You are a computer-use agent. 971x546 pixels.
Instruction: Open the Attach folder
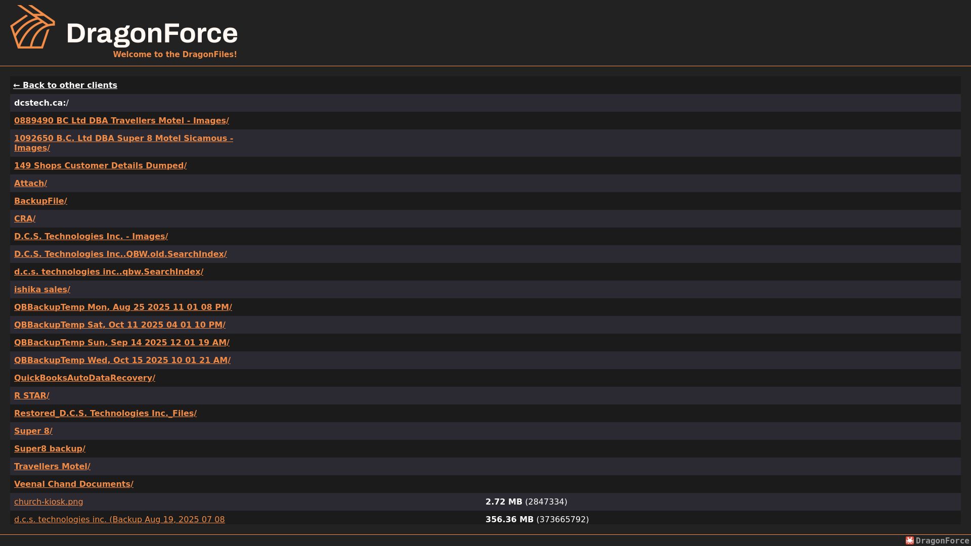pyautogui.click(x=30, y=183)
